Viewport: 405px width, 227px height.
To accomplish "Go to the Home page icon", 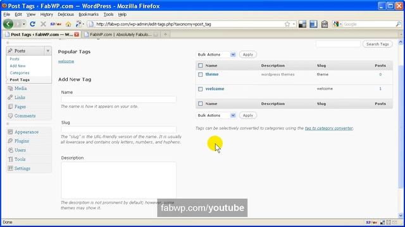I will tap(68, 24).
